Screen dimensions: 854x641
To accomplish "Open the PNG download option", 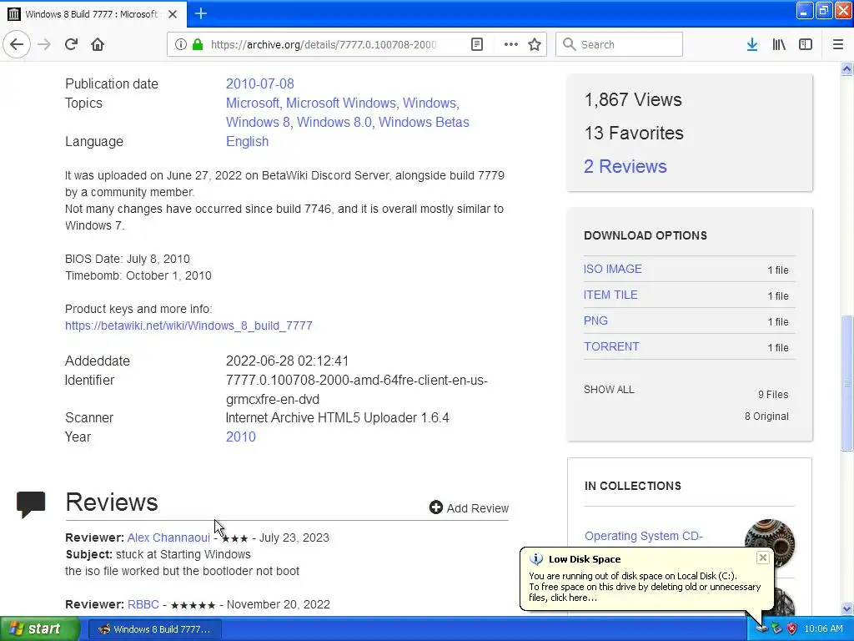I will 595,320.
